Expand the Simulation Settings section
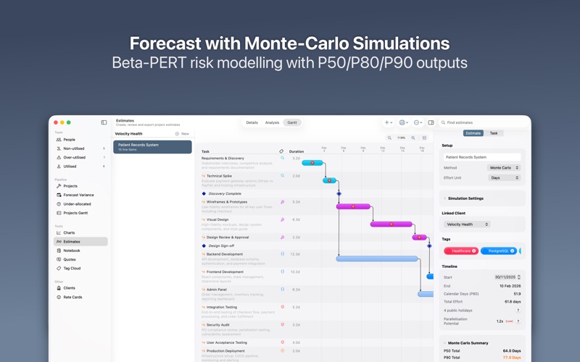This screenshot has width=580, height=362. click(x=465, y=198)
